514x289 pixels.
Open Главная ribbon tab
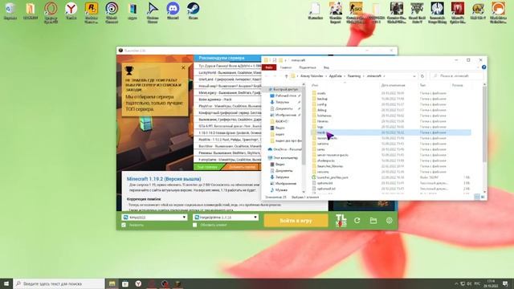point(286,67)
